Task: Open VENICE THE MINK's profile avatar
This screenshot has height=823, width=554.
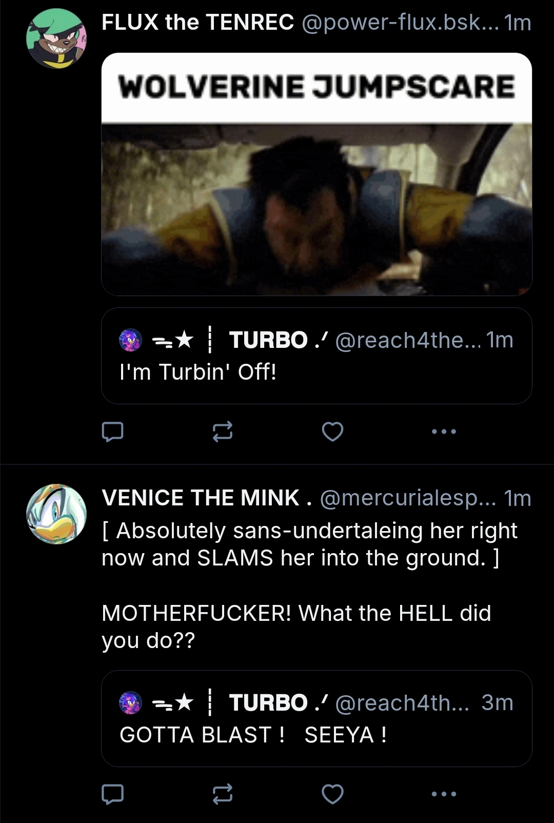Action: click(56, 514)
